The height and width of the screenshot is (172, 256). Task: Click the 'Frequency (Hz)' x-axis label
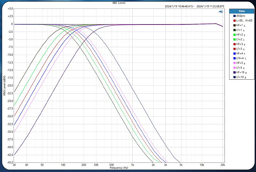119,168
